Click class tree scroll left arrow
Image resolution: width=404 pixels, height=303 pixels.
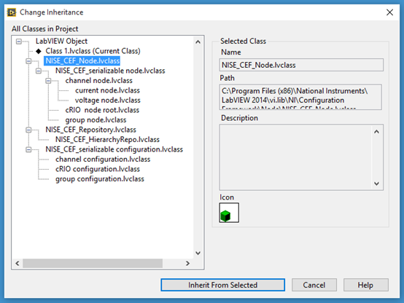pos(18,264)
